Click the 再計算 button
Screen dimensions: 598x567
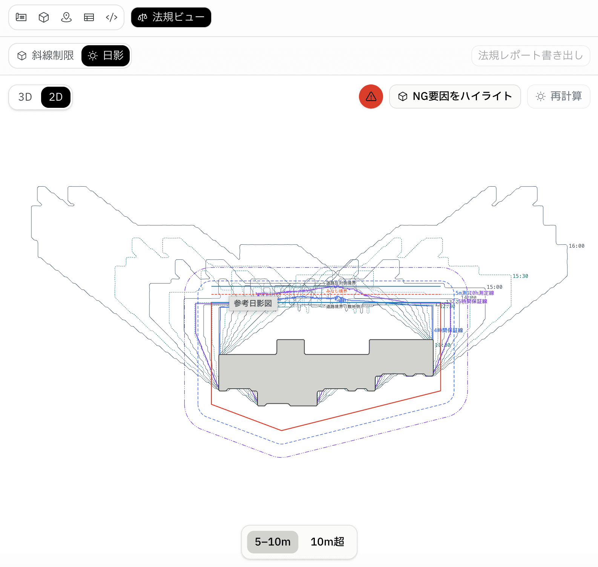[559, 97]
